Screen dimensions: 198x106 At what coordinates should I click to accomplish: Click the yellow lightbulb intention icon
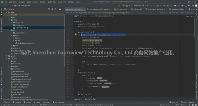tap(76, 34)
